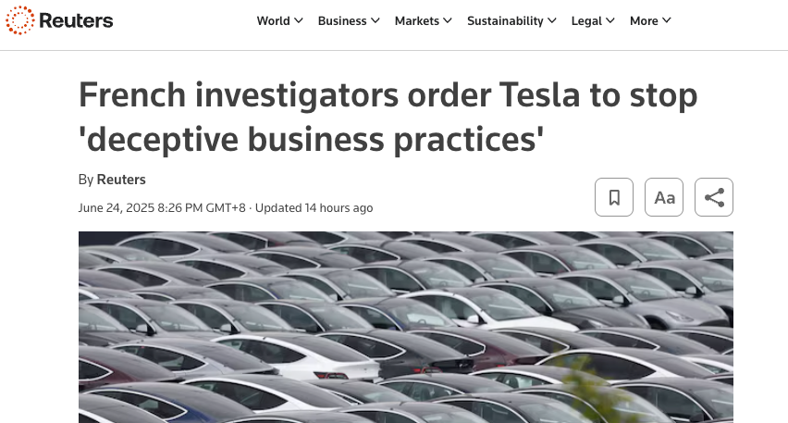The height and width of the screenshot is (423, 788).
Task: Open the Business navigation menu label
Action: click(342, 21)
